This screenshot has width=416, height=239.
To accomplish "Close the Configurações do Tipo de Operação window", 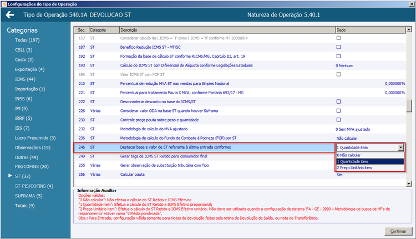I will [x=412, y=4].
